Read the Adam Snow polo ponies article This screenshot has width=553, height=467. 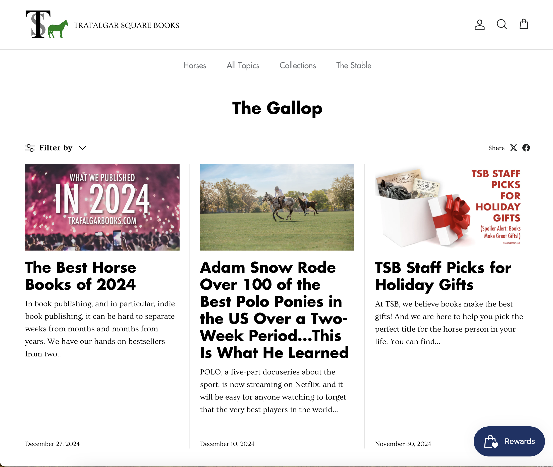tap(274, 310)
